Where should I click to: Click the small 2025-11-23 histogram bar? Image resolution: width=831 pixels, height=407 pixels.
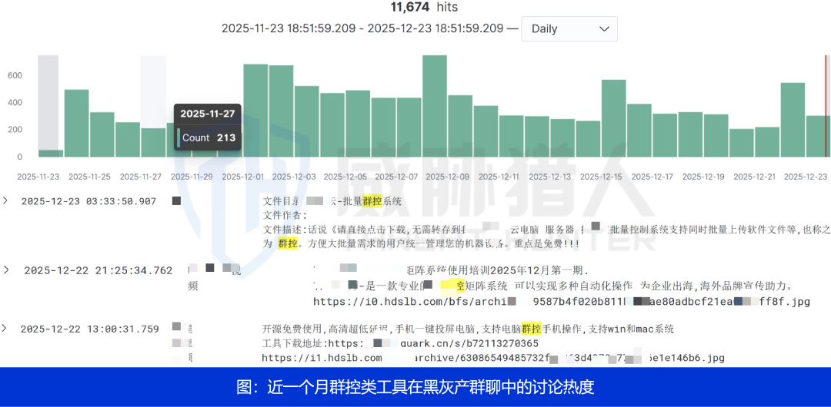click(x=50, y=153)
